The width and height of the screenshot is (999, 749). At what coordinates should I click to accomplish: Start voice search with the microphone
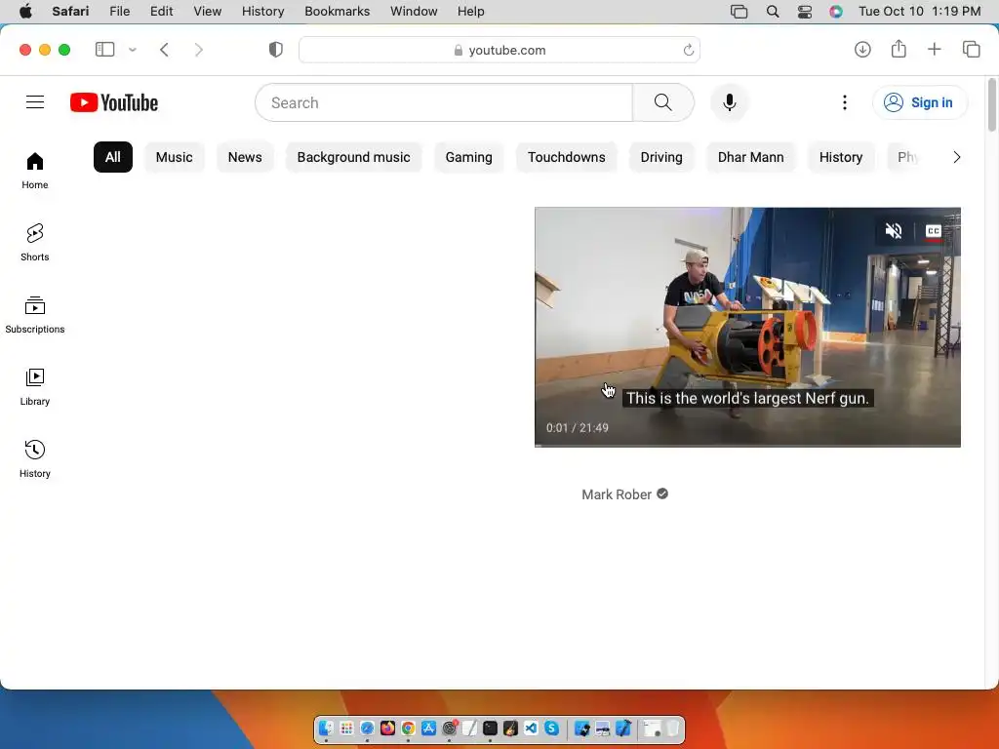click(730, 102)
